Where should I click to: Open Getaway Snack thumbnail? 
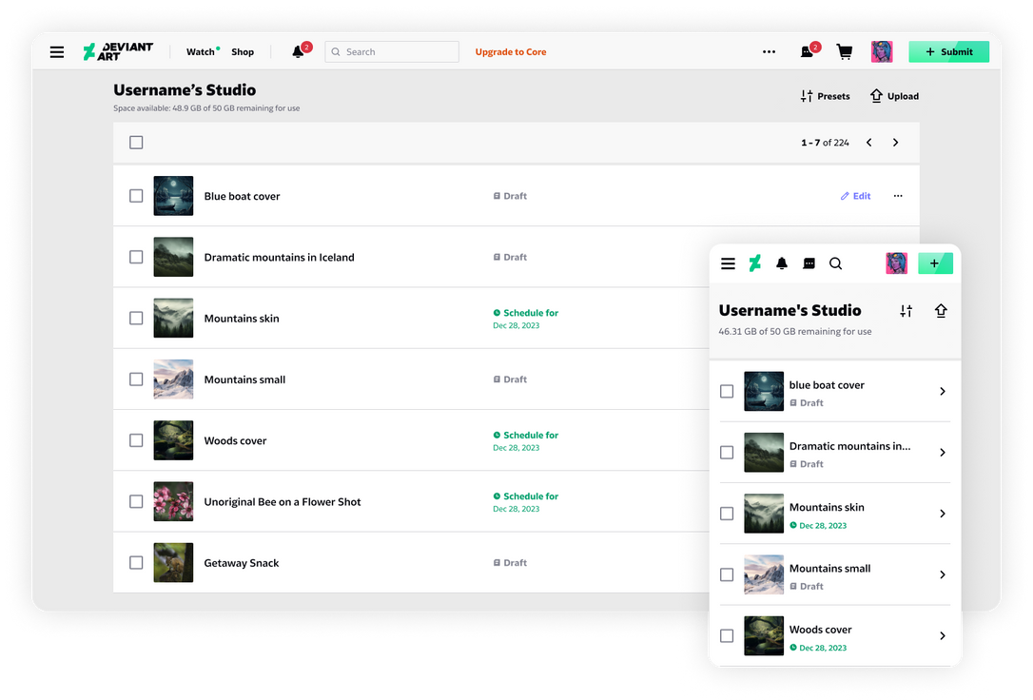(x=173, y=563)
